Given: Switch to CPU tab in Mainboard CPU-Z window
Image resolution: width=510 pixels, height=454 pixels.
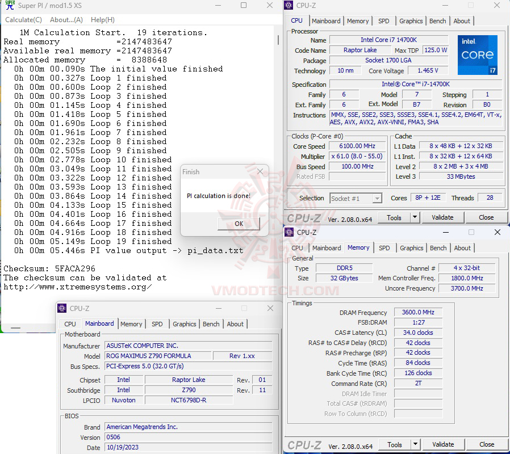Looking at the screenshot, I should [x=70, y=324].
